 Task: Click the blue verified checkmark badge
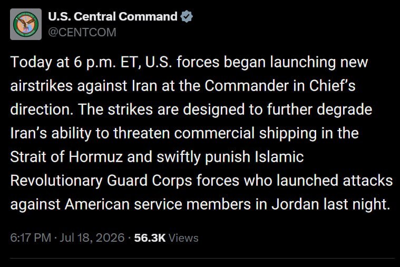pos(187,16)
